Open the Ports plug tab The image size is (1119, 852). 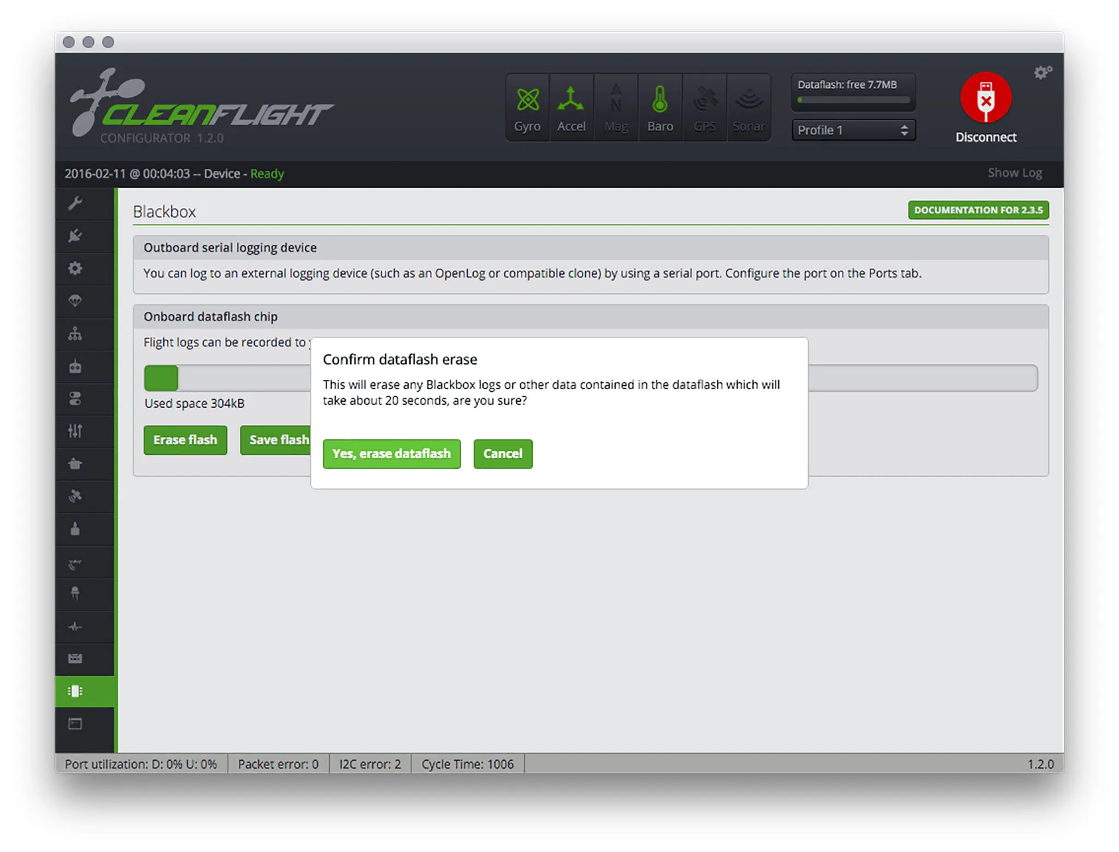[75, 236]
